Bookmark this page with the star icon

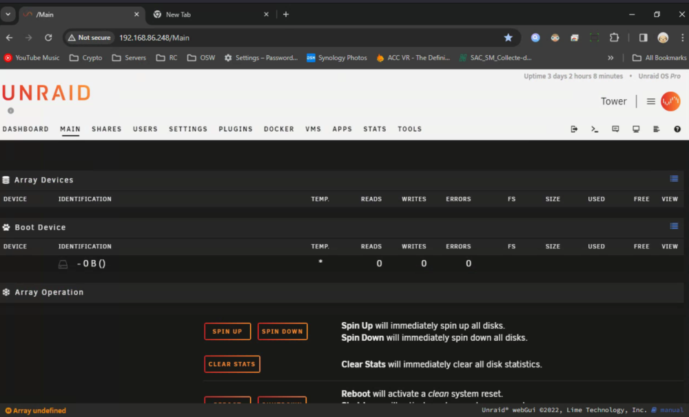coord(508,38)
